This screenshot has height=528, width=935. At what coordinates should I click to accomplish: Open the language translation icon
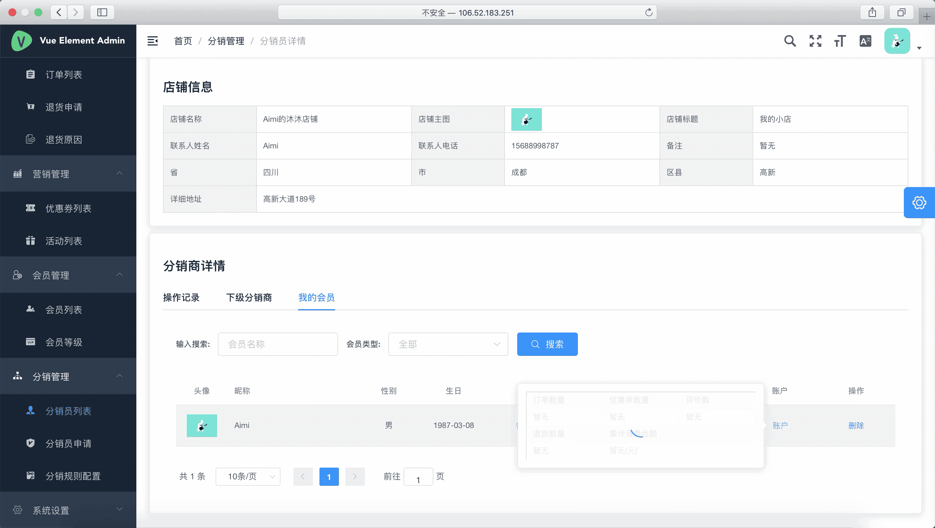click(x=865, y=41)
